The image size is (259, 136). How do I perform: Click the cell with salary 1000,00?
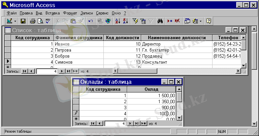point(151,114)
